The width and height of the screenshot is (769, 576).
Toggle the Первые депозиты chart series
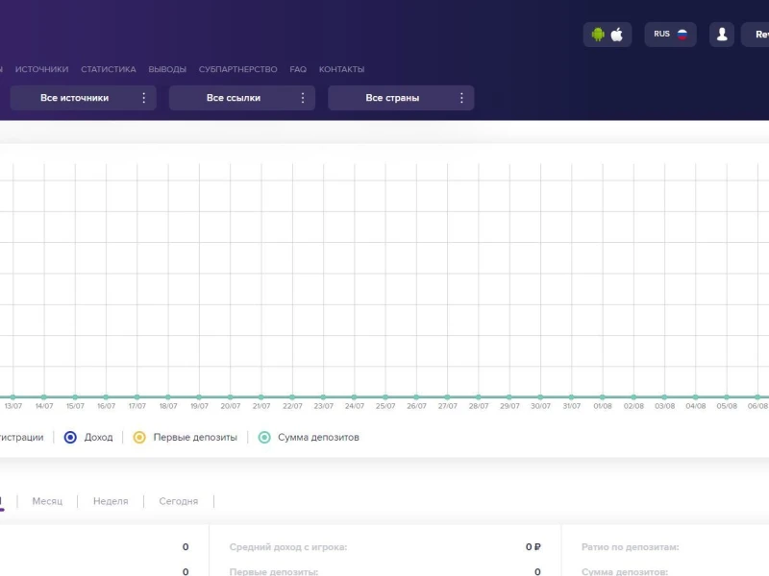139,438
